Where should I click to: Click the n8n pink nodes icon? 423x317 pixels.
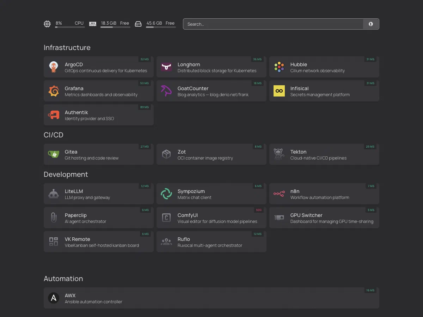[279, 194]
